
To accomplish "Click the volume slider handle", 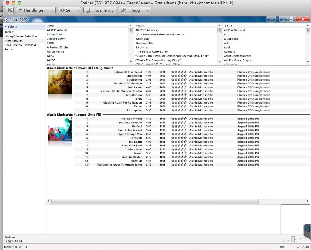I will coord(293,239).
